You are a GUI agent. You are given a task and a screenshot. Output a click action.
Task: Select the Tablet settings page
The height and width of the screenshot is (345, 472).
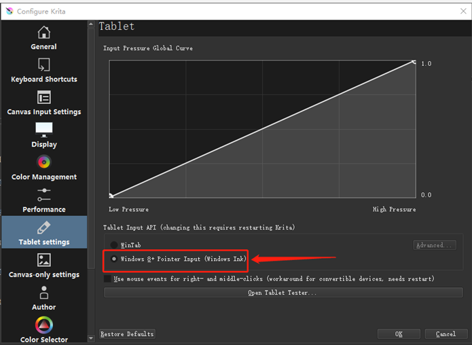44,232
